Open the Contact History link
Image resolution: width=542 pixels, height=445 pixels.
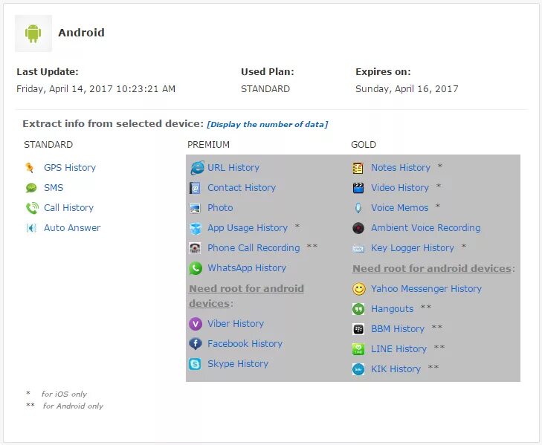pos(242,188)
